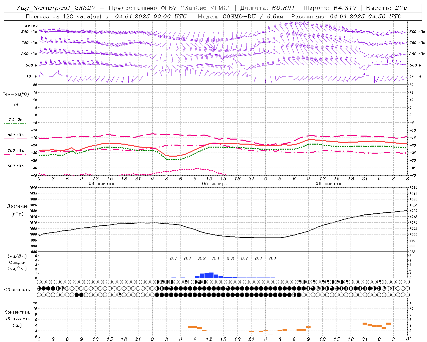Click the 06 января date label
The image size is (427, 342).
pos(328,183)
